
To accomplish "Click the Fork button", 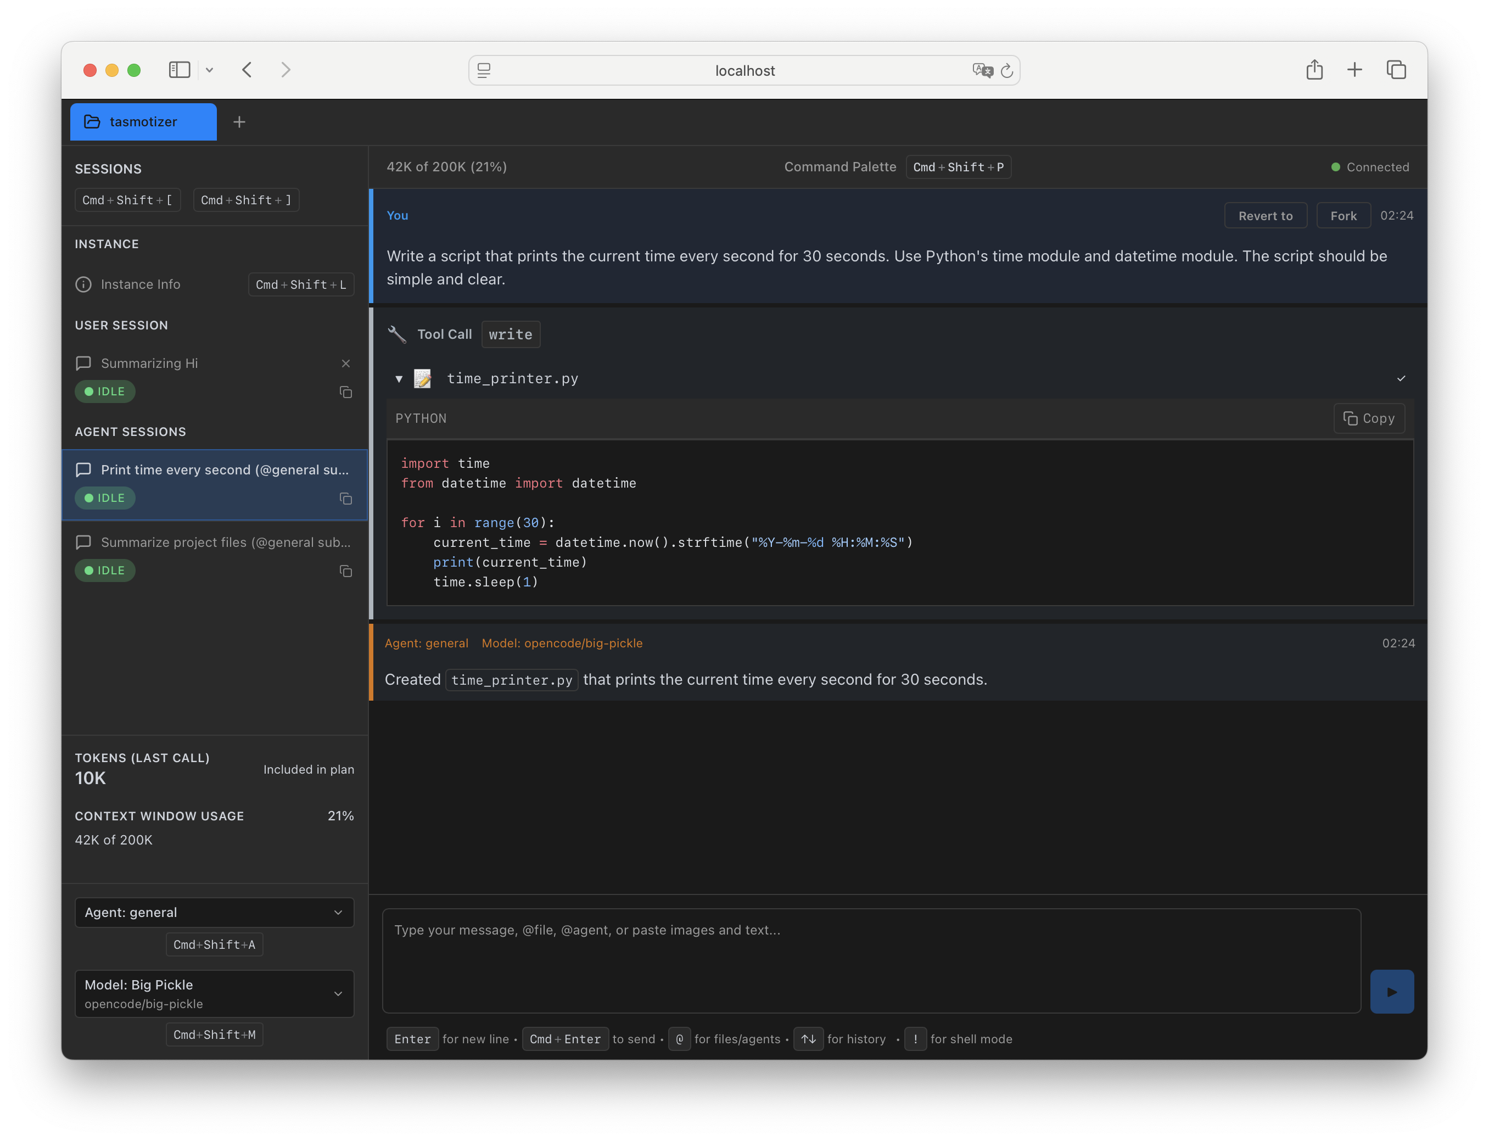I will pyautogui.click(x=1342, y=216).
